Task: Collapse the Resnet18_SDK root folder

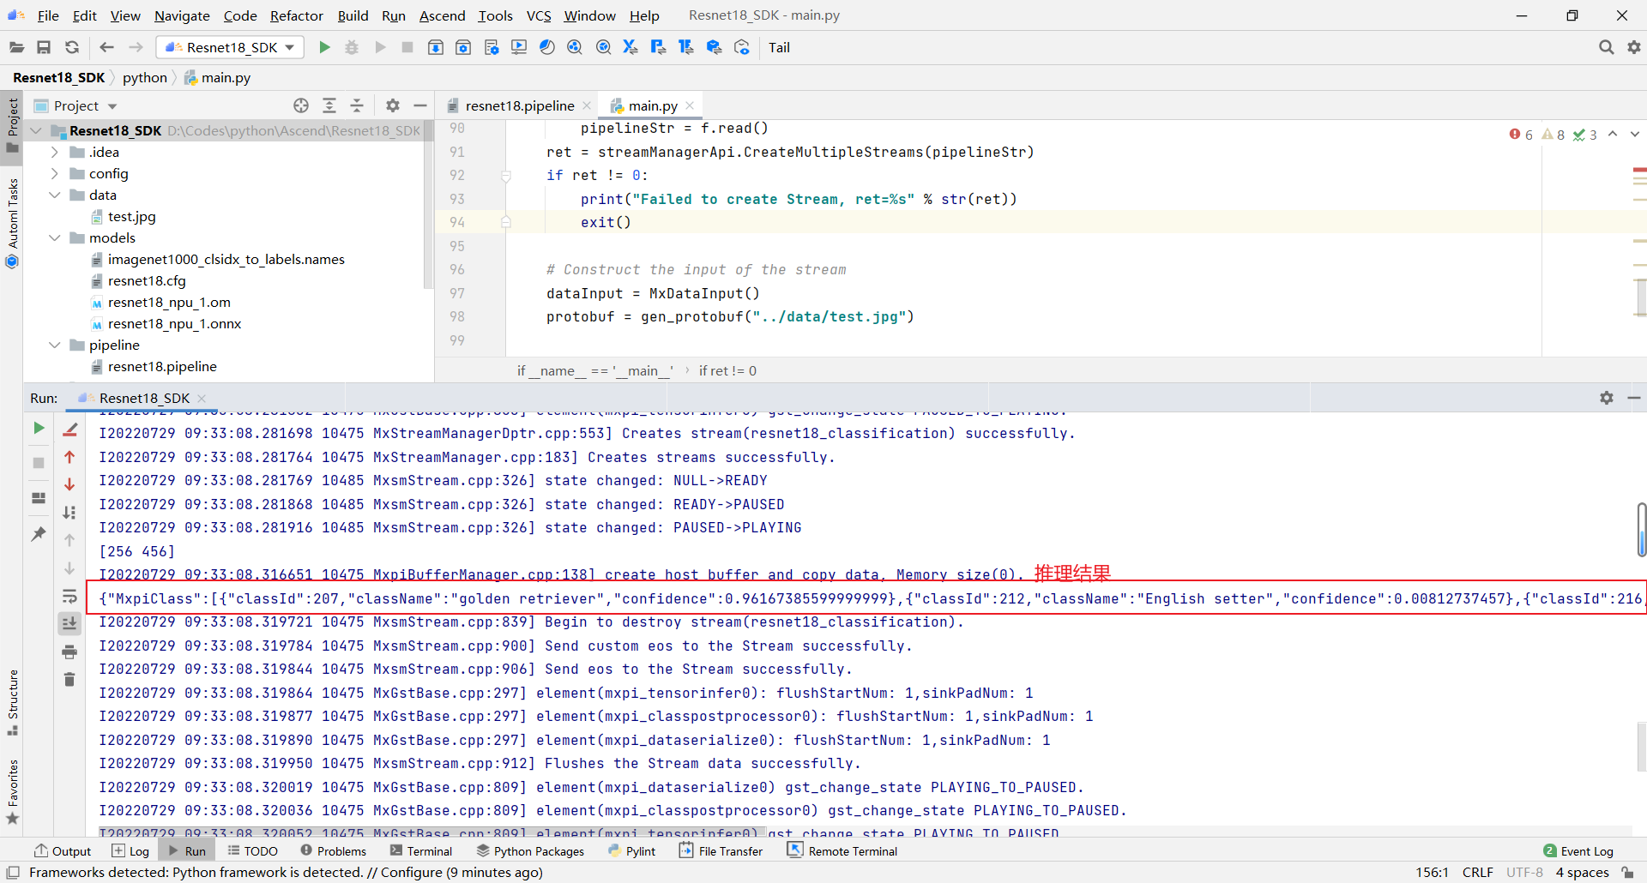Action: tap(36, 130)
